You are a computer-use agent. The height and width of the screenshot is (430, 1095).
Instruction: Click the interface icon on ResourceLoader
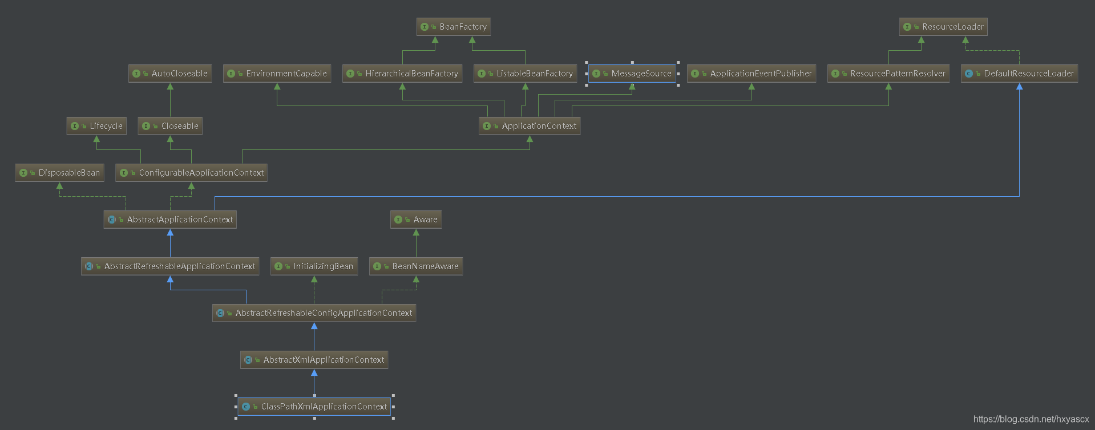pyautogui.click(x=907, y=27)
